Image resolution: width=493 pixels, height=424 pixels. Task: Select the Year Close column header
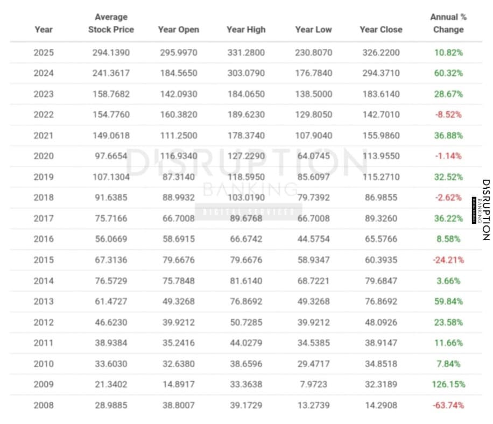coord(381,30)
